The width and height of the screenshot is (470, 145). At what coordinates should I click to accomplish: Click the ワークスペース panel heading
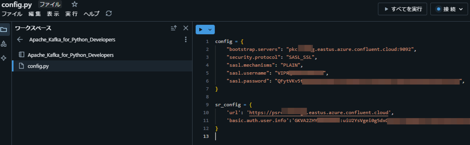33,28
